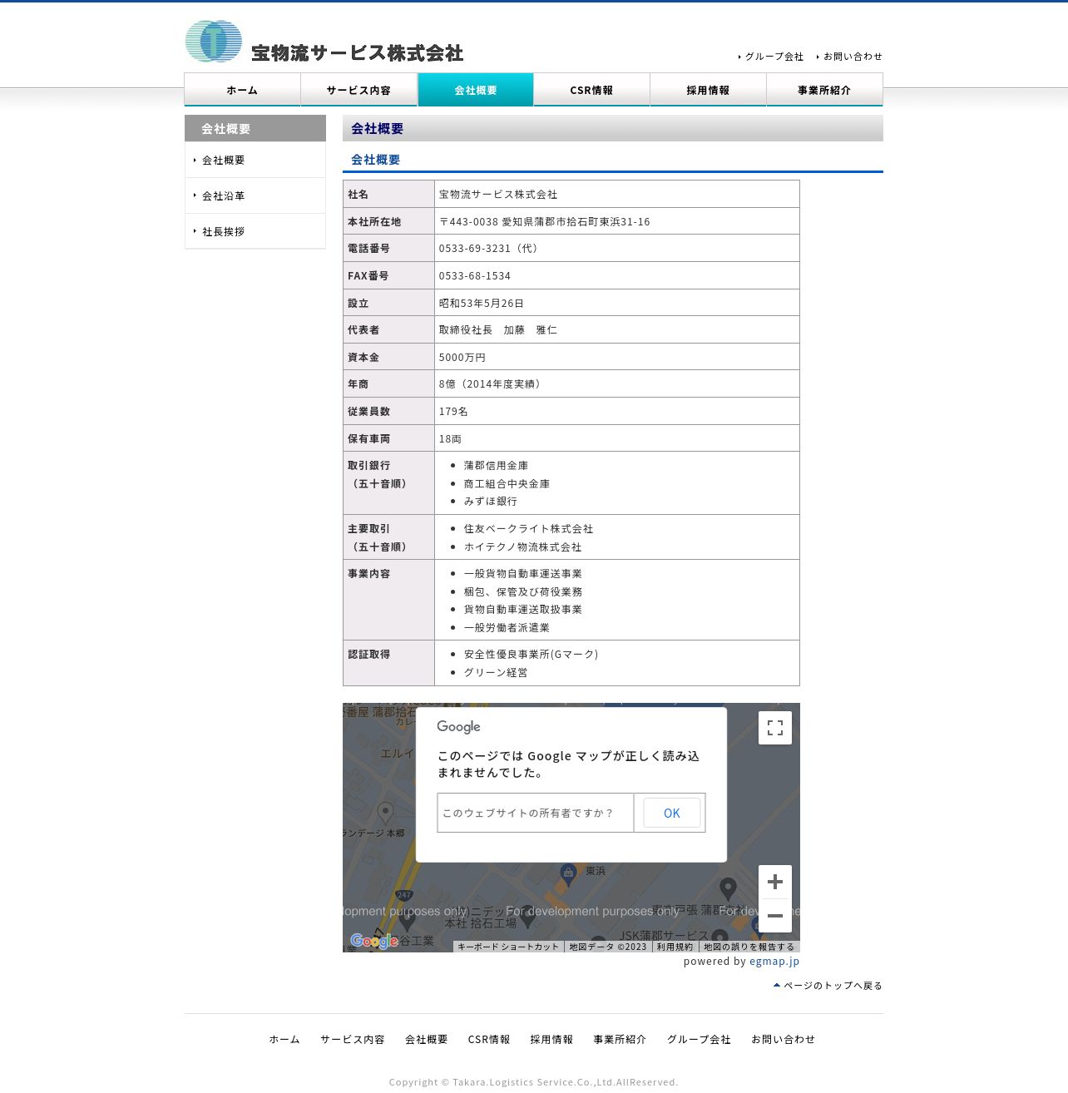Open the グループ会社 header link
1068x1093 pixels.
point(774,57)
